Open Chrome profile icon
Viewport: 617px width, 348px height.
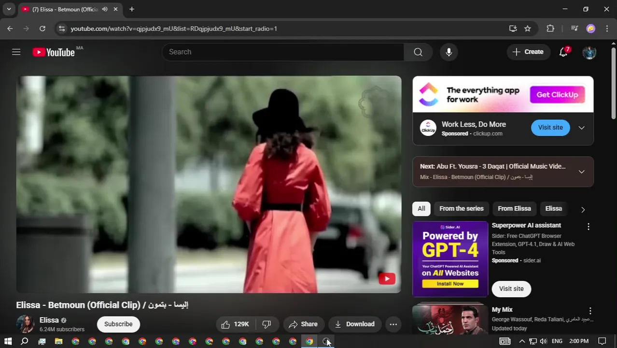coord(591,29)
